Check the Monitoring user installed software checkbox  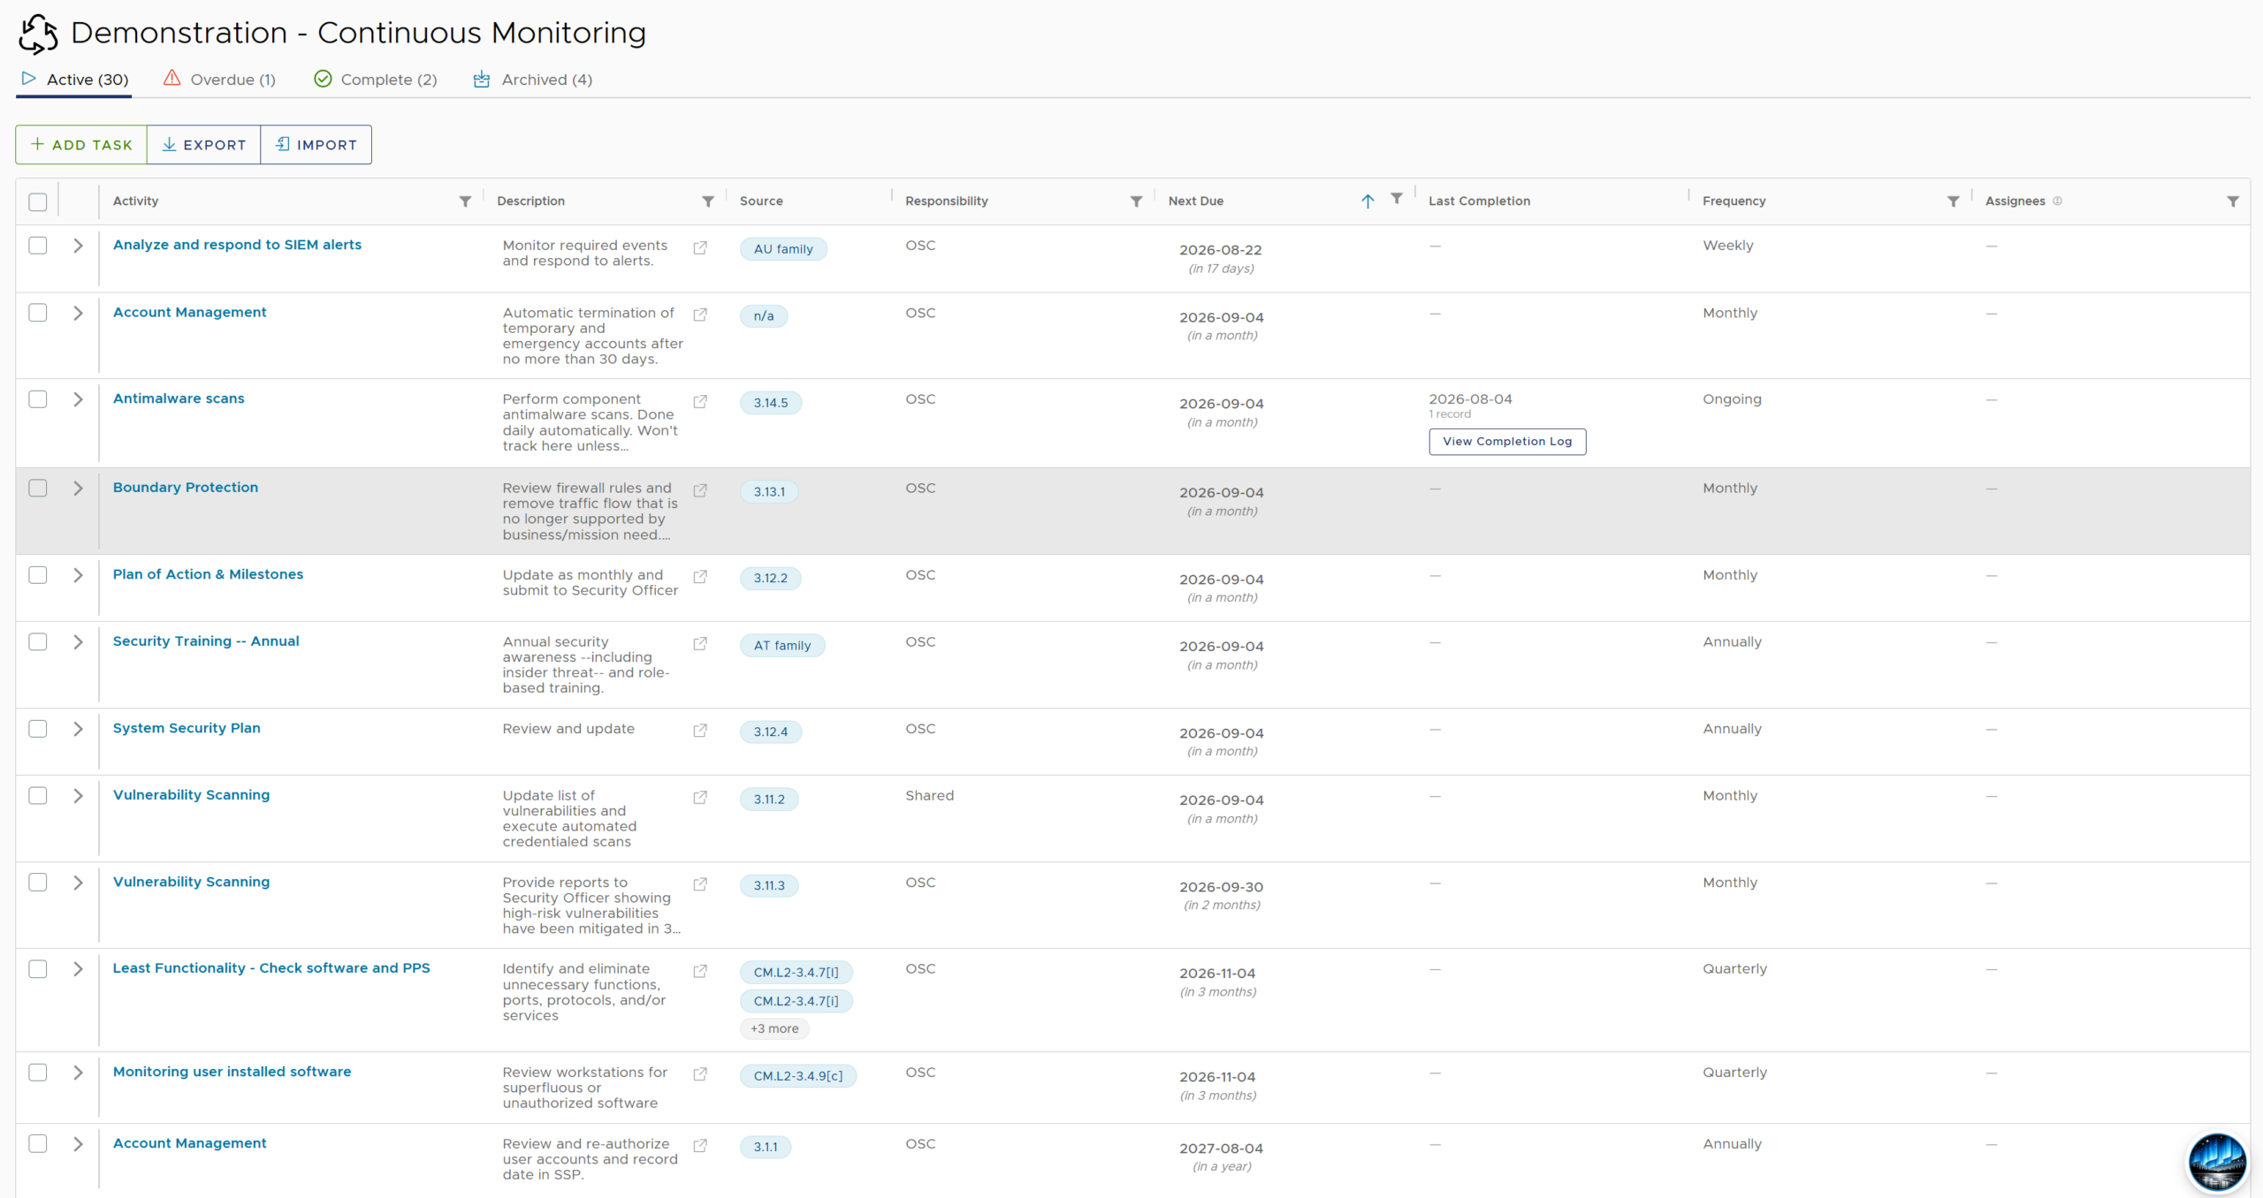(38, 1073)
